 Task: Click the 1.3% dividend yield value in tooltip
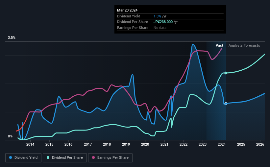(157, 16)
